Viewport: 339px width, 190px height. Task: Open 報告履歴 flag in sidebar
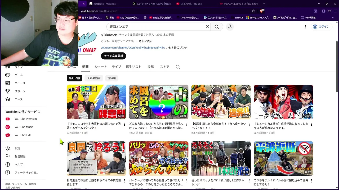coord(8,156)
